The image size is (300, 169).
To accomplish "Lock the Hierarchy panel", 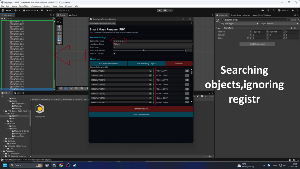I will 51,15.
